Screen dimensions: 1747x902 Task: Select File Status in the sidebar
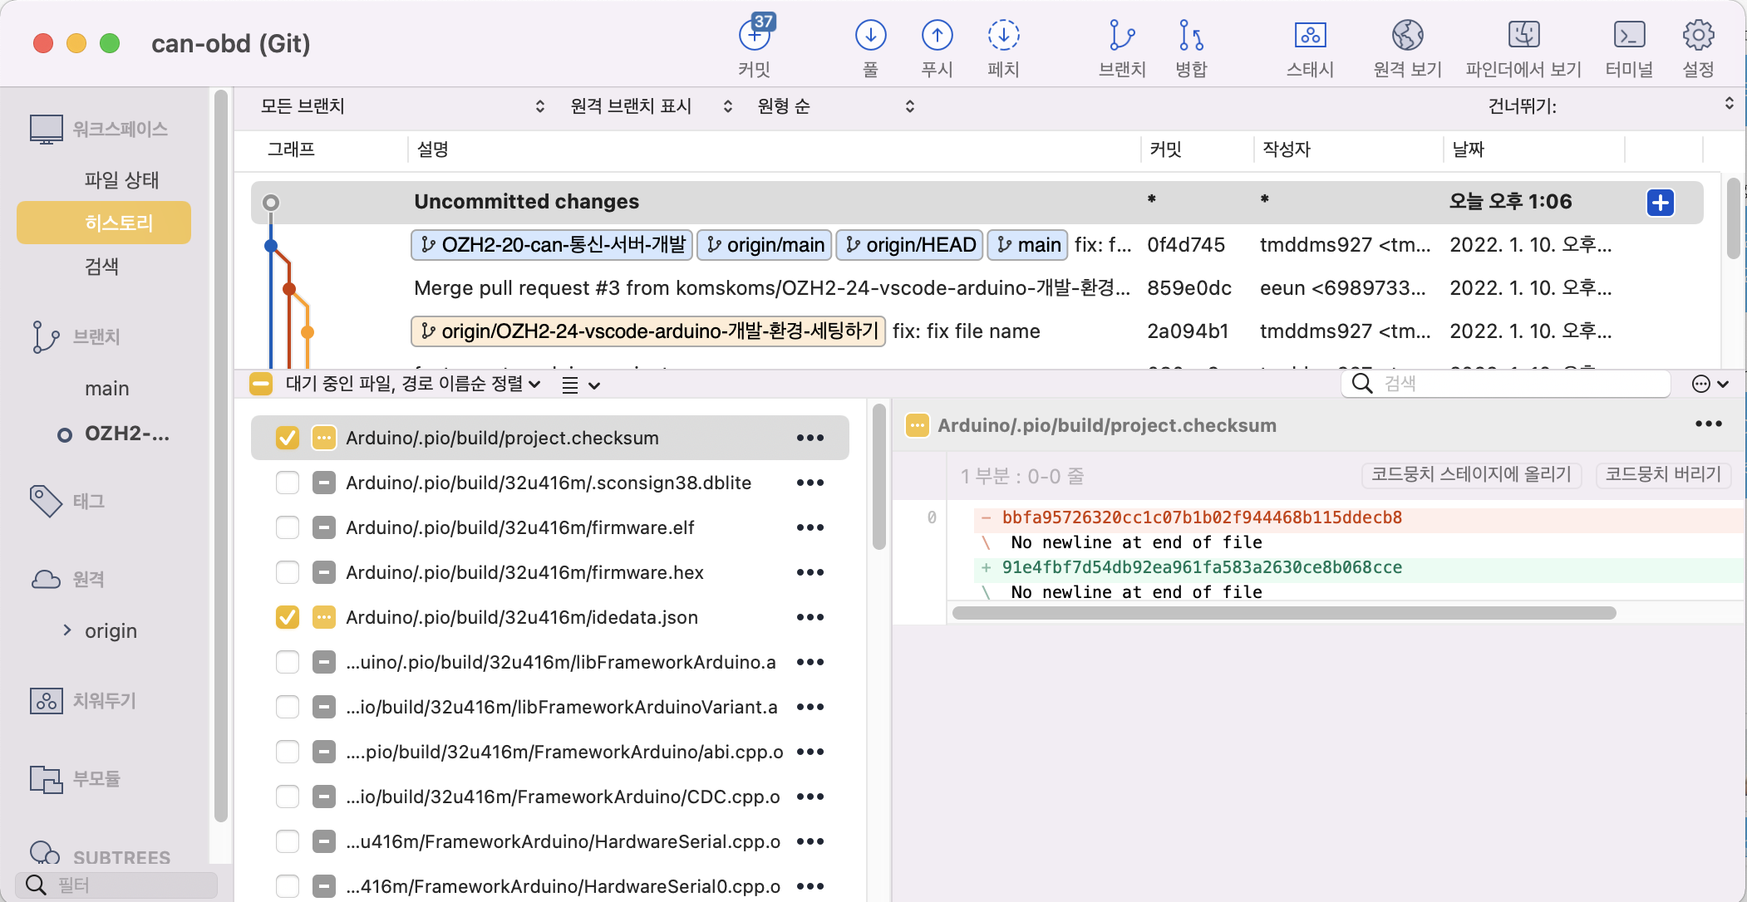tap(121, 179)
